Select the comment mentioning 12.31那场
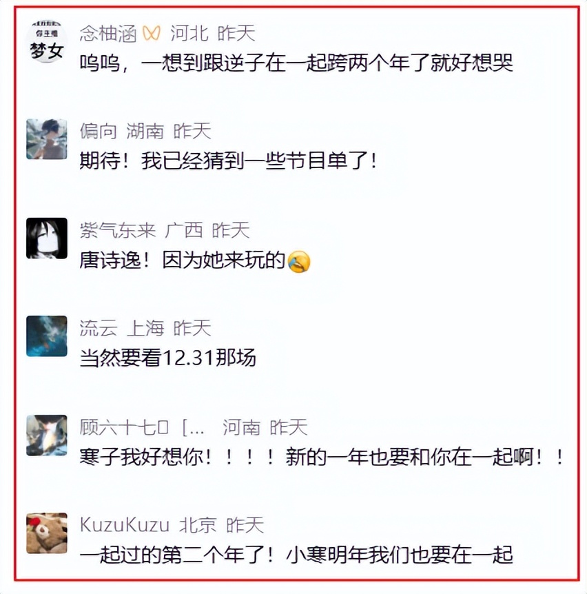The height and width of the screenshot is (594, 587). click(168, 358)
